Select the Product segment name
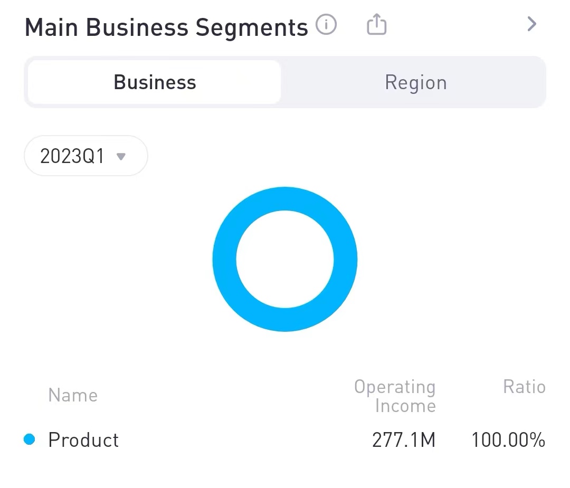Viewport: 570px width, 488px height. [83, 440]
